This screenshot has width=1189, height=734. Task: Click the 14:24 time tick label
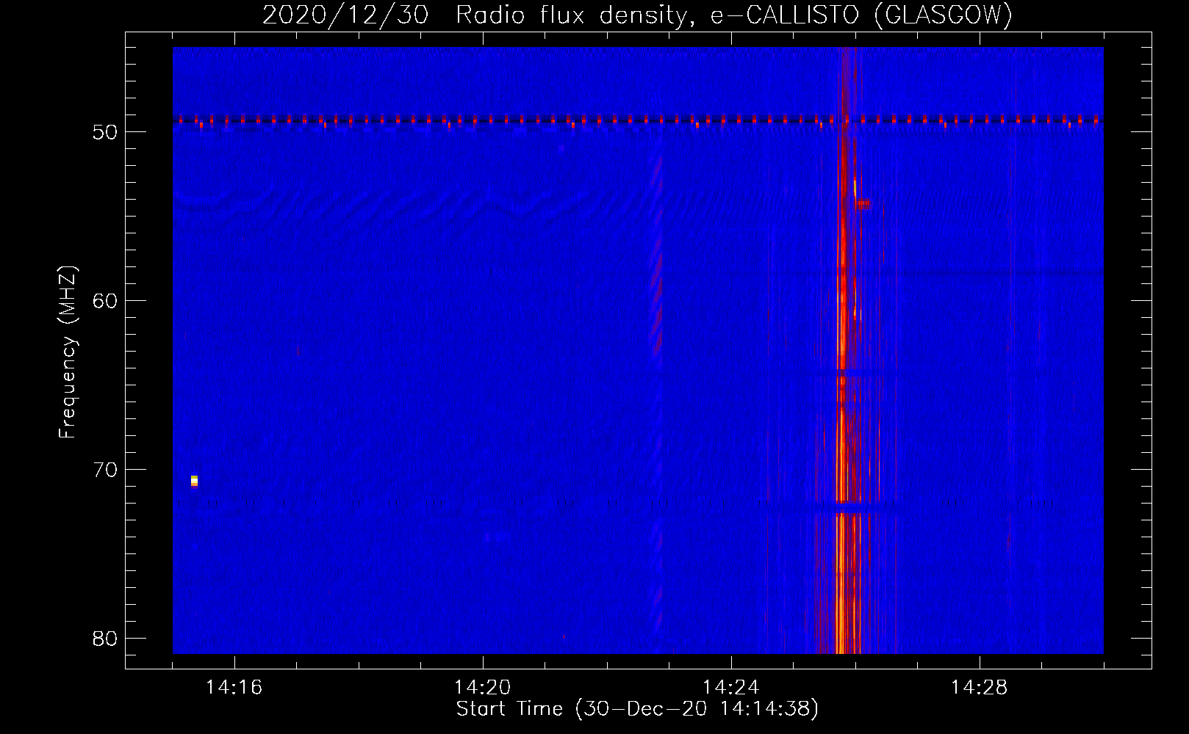[x=730, y=688]
